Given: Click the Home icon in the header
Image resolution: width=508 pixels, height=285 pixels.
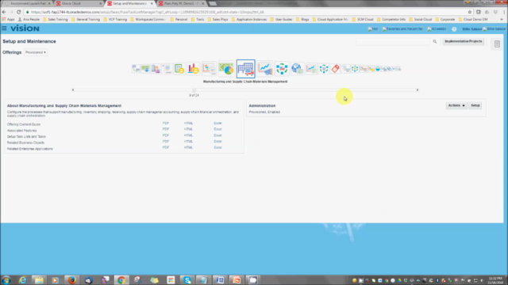Looking at the screenshot, I should [x=372, y=28].
